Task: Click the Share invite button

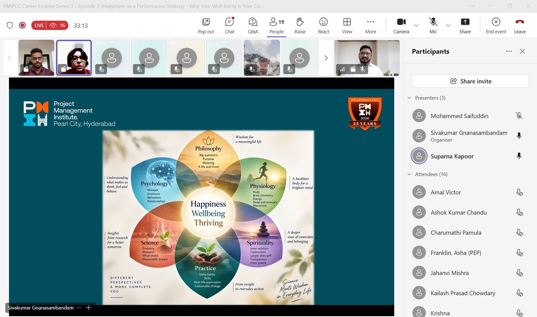Action: [x=470, y=81]
